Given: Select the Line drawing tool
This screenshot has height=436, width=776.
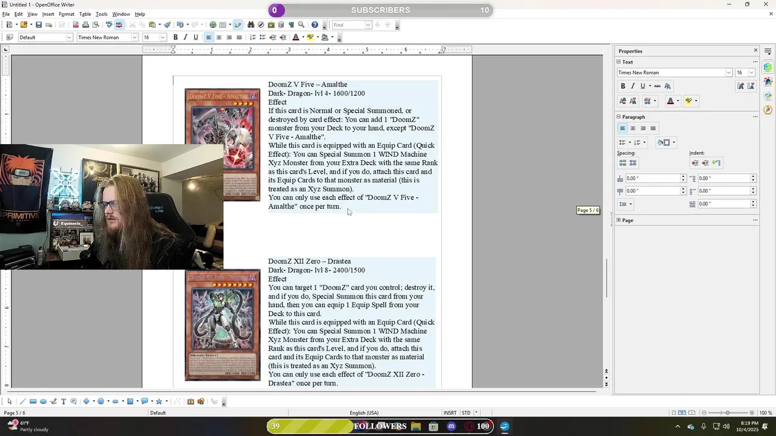Looking at the screenshot, I should (x=22, y=401).
